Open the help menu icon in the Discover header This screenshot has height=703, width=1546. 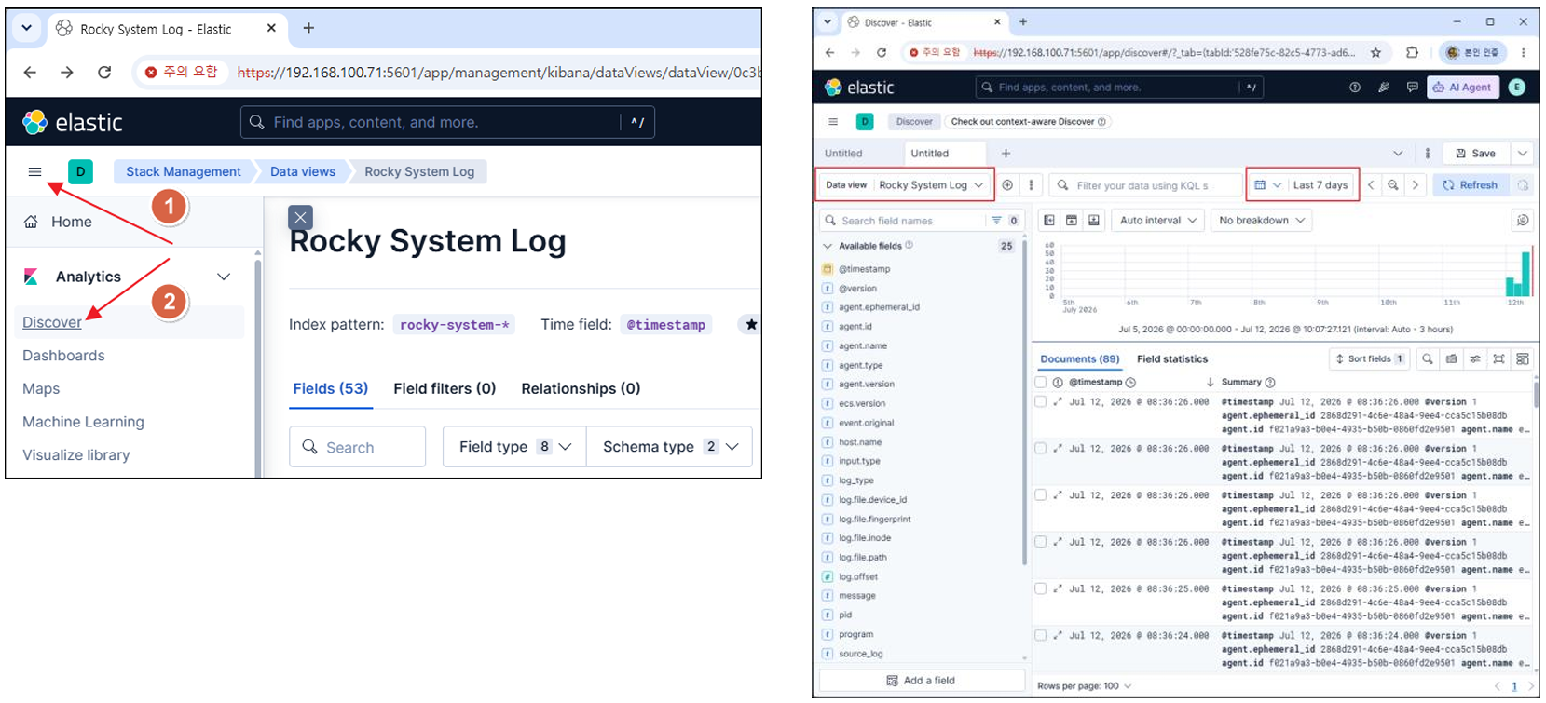click(x=1354, y=87)
